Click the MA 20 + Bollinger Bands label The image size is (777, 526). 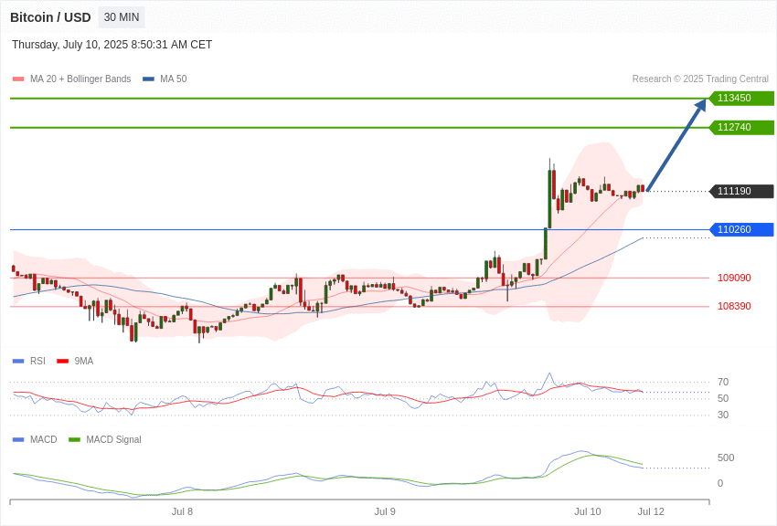80,79
